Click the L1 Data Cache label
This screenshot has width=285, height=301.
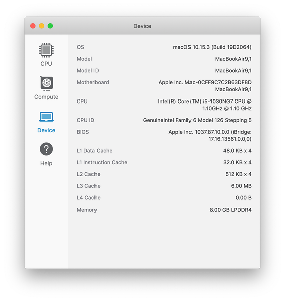pos(94,151)
